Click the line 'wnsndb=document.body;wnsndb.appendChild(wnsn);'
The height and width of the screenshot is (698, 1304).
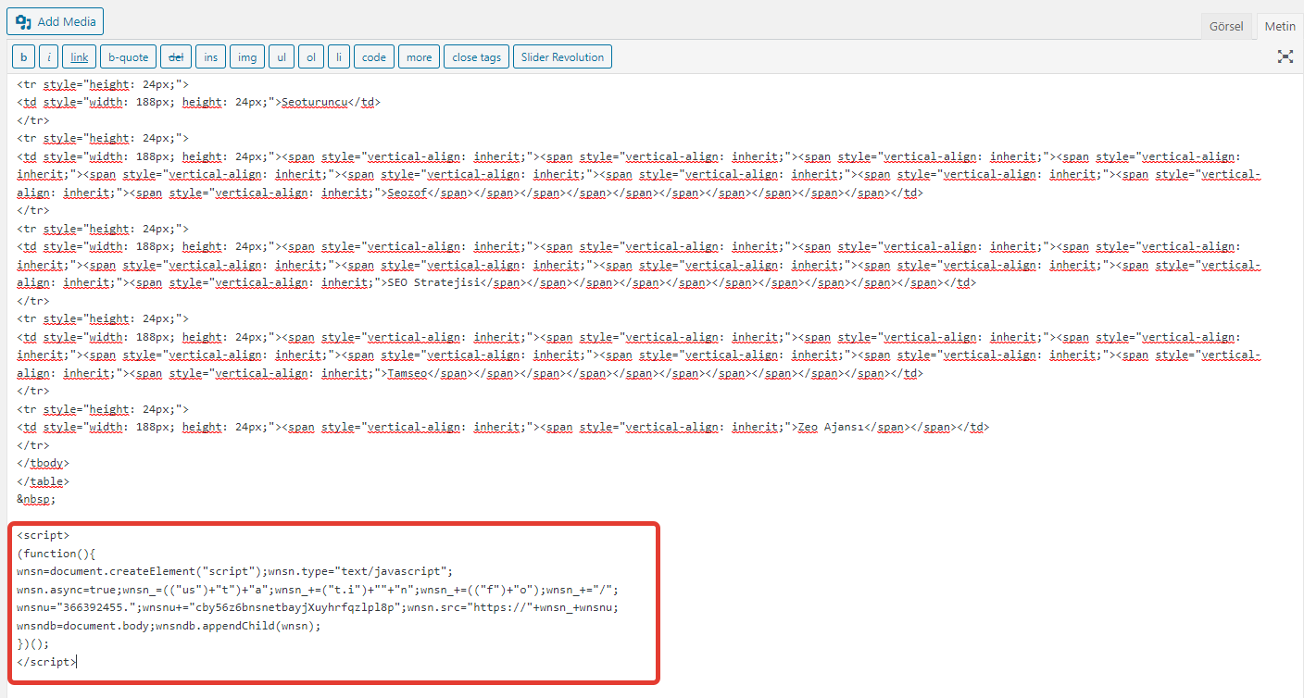[x=169, y=626]
